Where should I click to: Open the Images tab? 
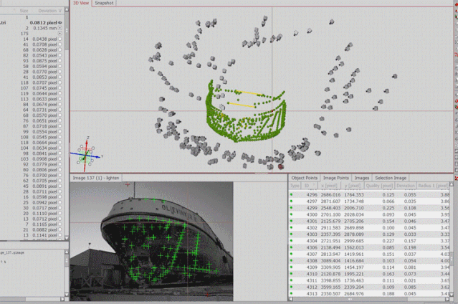362,177
